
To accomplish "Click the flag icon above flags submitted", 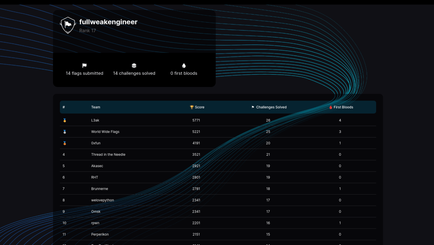I will tap(84, 65).
